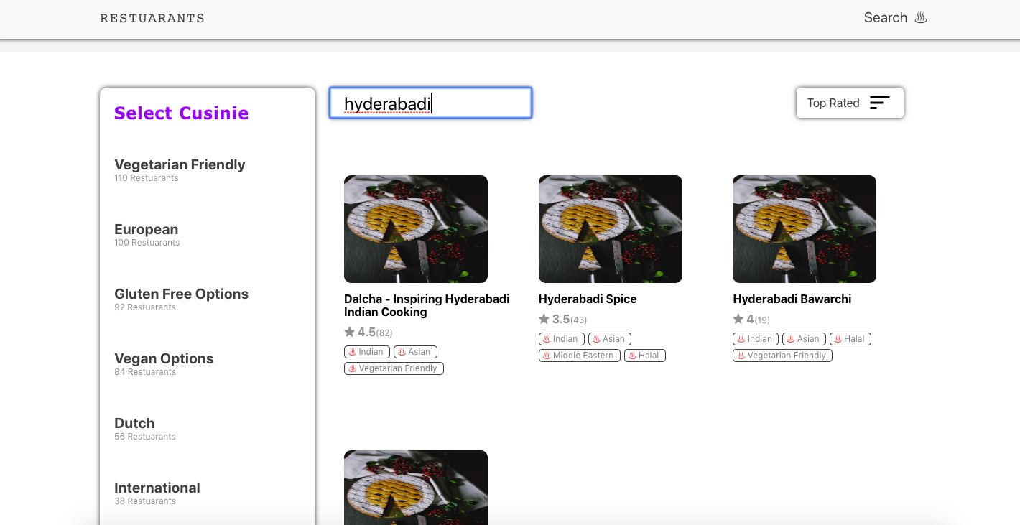Click the steam icon in Hyderabadi Spice's Halal tag
This screenshot has width=1020, height=525.
point(632,355)
